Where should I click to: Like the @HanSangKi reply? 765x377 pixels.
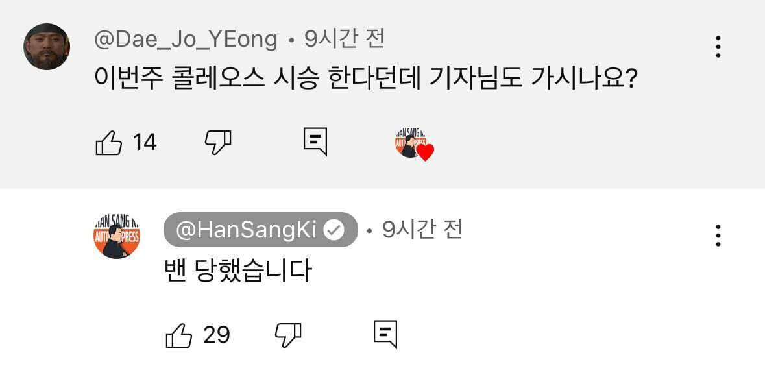[179, 335]
